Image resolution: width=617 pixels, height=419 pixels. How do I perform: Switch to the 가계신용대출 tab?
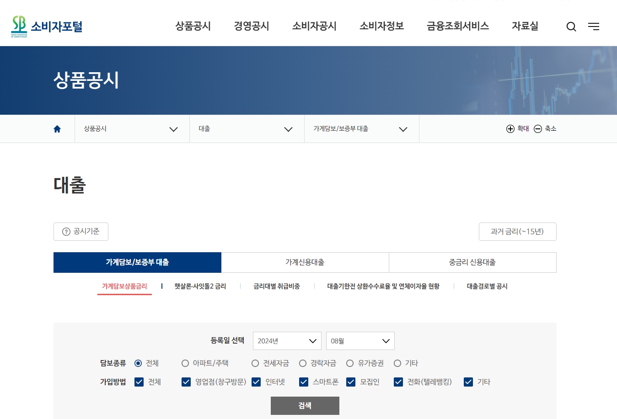pyautogui.click(x=305, y=262)
